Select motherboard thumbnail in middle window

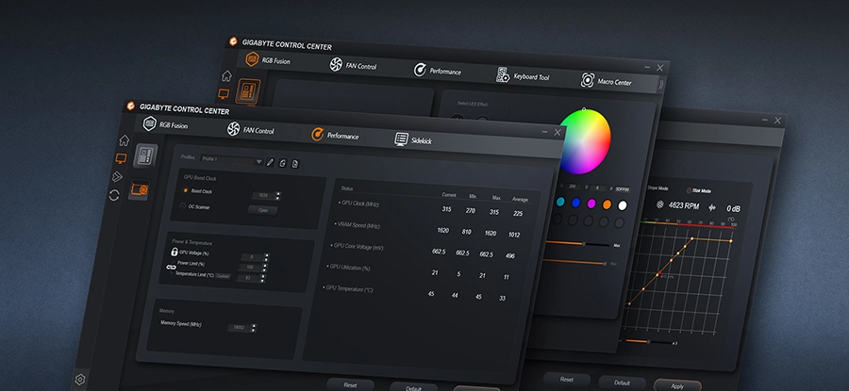click(248, 91)
